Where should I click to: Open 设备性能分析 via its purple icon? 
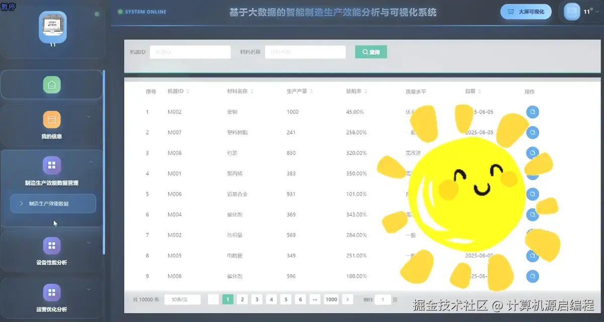pyautogui.click(x=52, y=245)
